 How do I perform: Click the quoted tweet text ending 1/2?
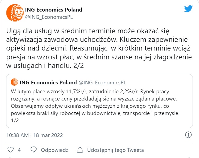95,106
